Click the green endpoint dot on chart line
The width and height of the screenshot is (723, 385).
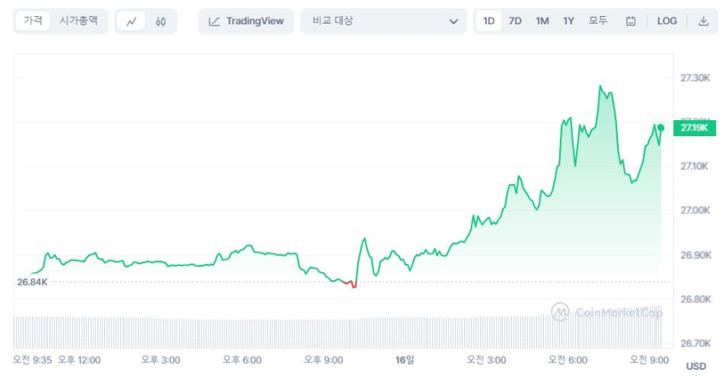[661, 128]
